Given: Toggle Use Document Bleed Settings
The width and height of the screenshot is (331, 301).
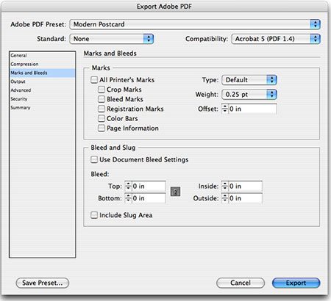Looking at the screenshot, I should pos(94,159).
